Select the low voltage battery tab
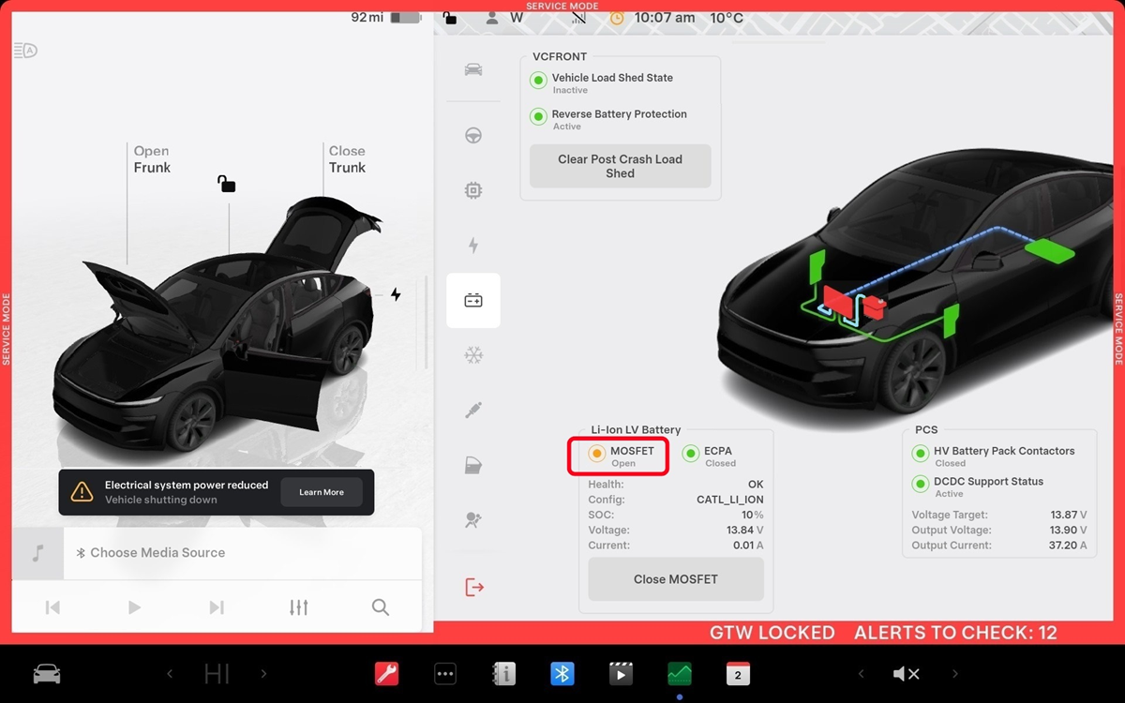 pyautogui.click(x=473, y=301)
